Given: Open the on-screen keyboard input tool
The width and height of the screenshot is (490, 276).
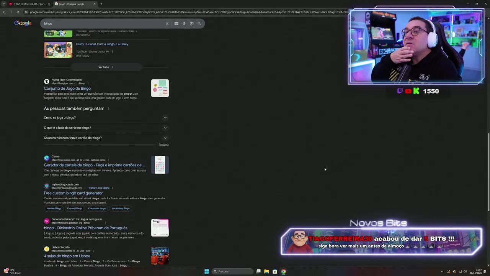Looking at the screenshot, I should [176, 23].
